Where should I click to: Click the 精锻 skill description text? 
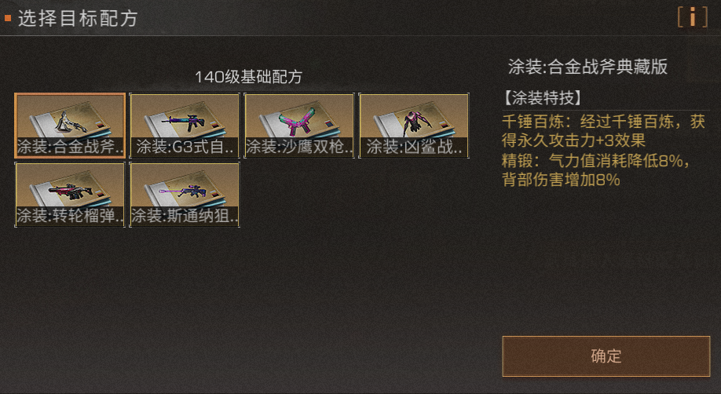click(x=596, y=170)
